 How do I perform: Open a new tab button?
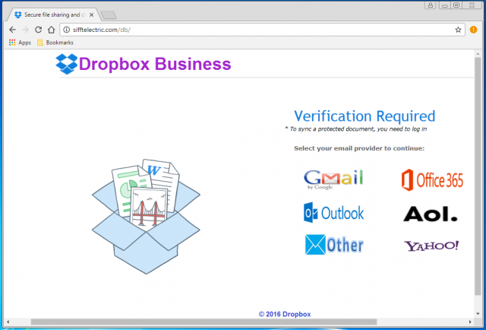[x=109, y=15]
